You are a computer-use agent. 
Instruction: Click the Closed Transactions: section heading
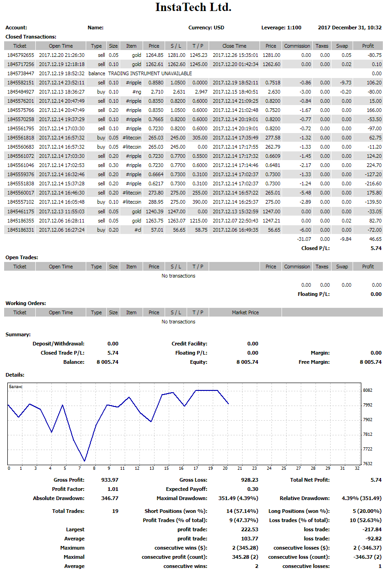point(31,37)
